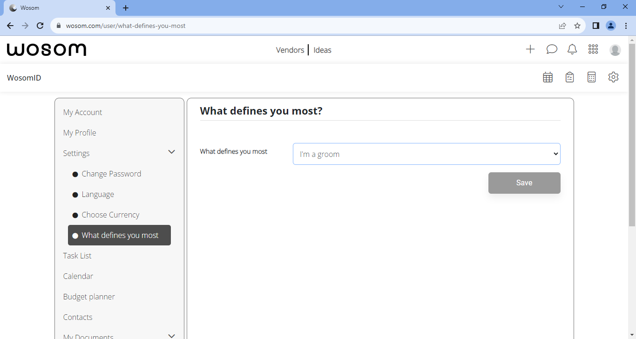Image resolution: width=636 pixels, height=339 pixels.
Task: Open the 'What defines you most' dropdown
Action: click(426, 154)
